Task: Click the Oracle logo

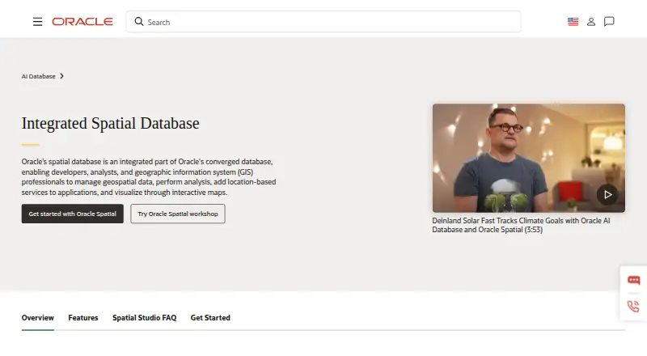Action: [82, 22]
